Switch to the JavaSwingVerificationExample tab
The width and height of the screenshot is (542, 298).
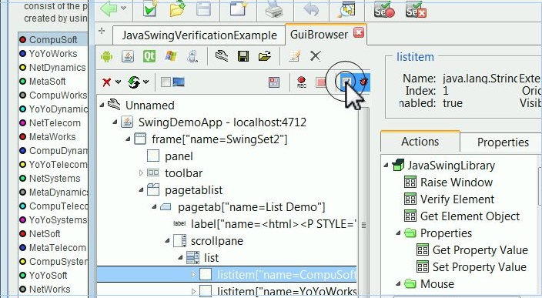click(199, 35)
